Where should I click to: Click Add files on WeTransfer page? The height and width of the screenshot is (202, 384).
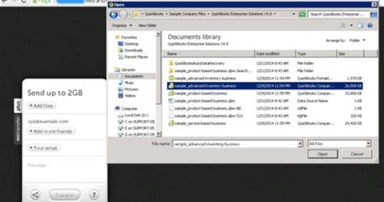pyautogui.click(x=41, y=106)
